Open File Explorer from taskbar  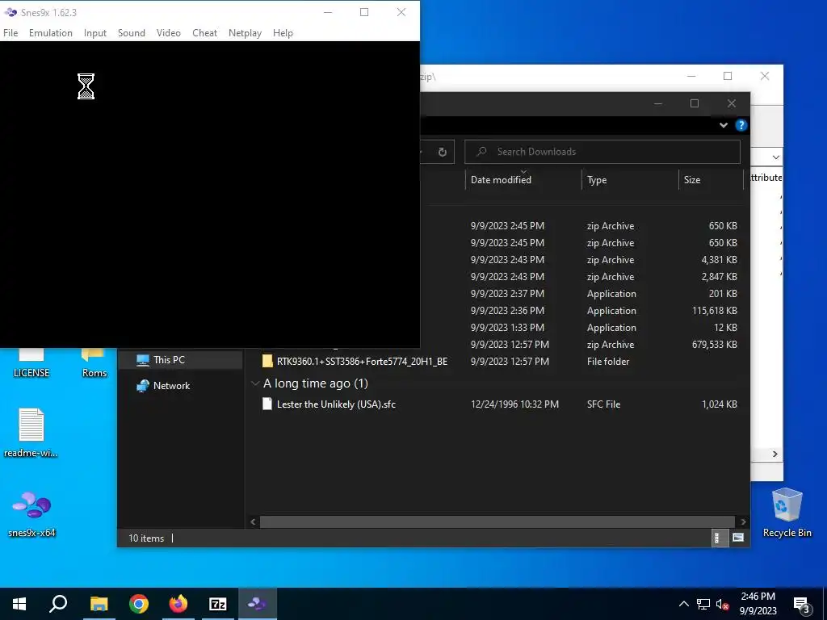(x=99, y=604)
